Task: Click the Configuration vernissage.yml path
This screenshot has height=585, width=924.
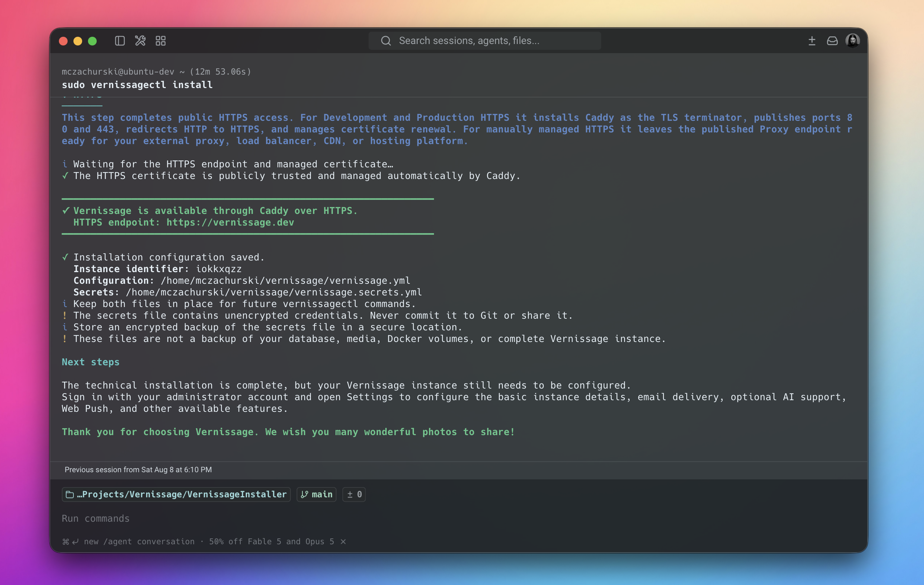Action: pyautogui.click(x=285, y=280)
